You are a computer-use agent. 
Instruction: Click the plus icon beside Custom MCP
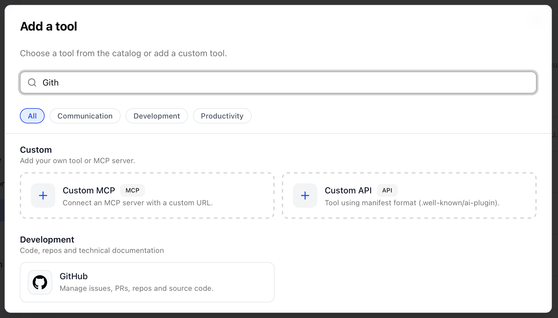(43, 196)
